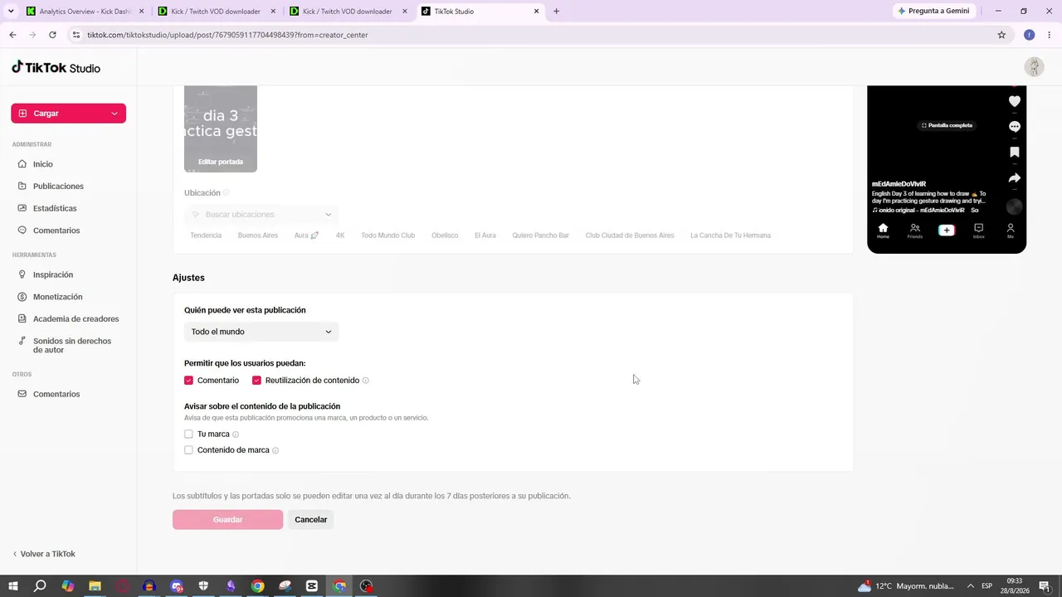Open the Todo el mundo dropdown
The width and height of the screenshot is (1062, 597).
coord(261,332)
